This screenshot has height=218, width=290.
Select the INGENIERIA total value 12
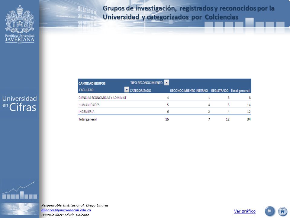[x=249, y=112]
